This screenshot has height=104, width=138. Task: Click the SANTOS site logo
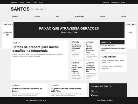[x=20, y=9]
